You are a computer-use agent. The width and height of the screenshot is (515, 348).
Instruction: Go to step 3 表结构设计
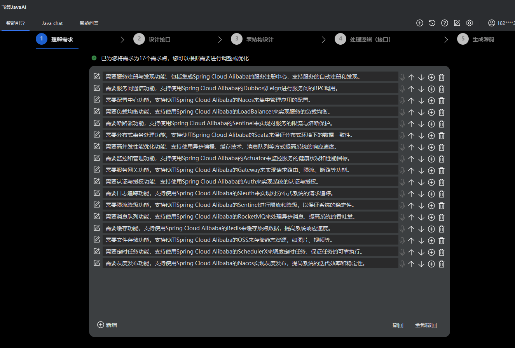click(x=252, y=39)
